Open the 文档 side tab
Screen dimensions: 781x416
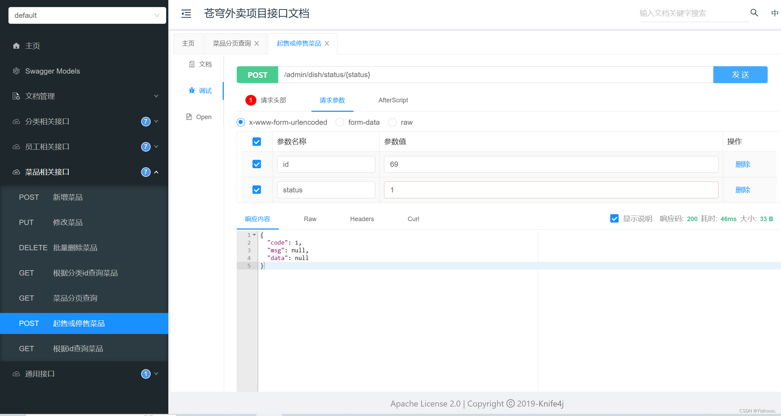(201, 64)
